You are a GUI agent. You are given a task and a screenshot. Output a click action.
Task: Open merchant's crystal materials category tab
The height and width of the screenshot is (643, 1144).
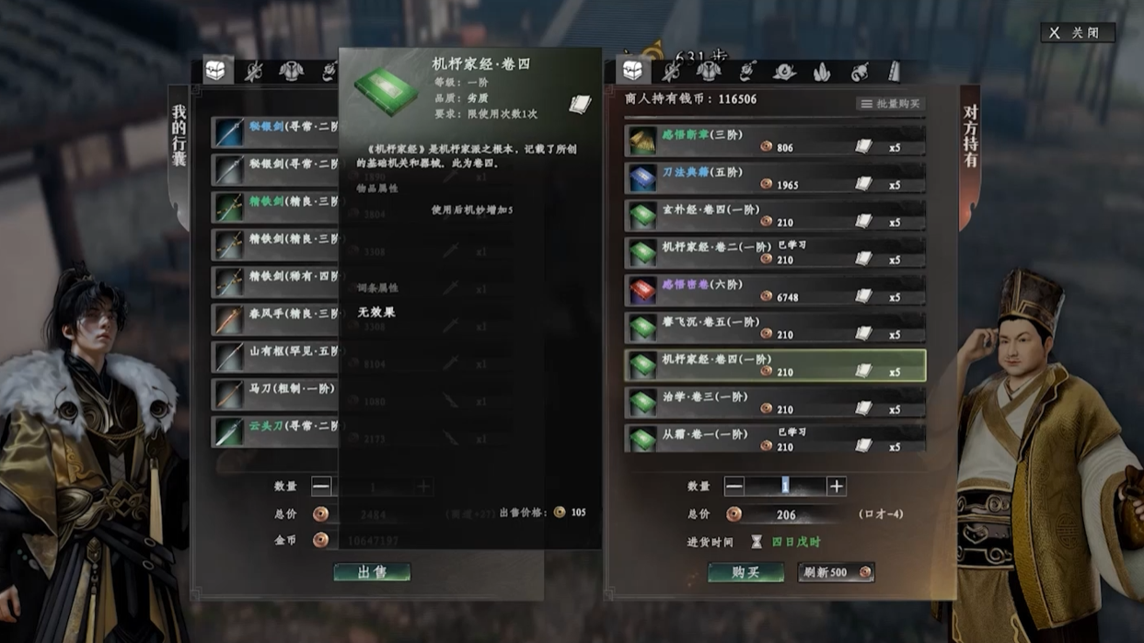click(822, 71)
